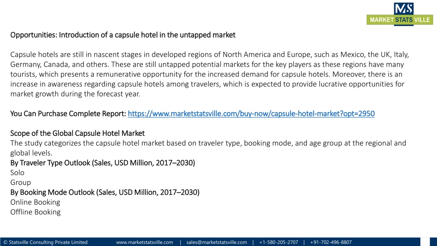Image resolution: width=437 pixels, height=246 pixels.
Task: Click the sales@marketstatsville.com email address
Action: coord(216,242)
